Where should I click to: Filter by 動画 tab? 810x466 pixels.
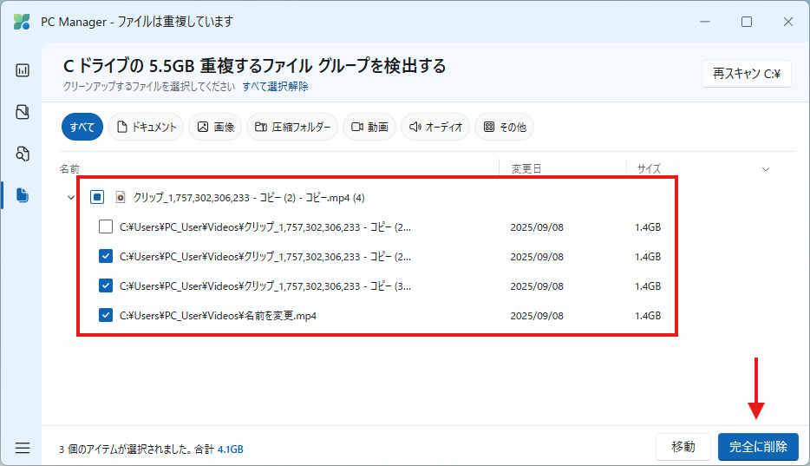369,127
